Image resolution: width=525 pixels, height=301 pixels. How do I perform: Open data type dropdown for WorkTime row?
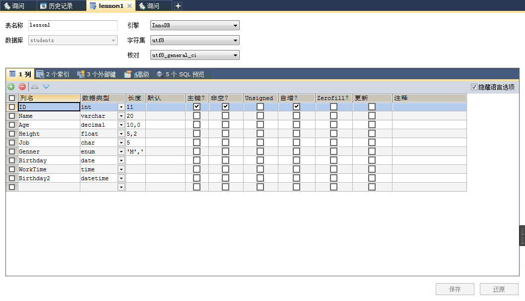[x=121, y=169]
